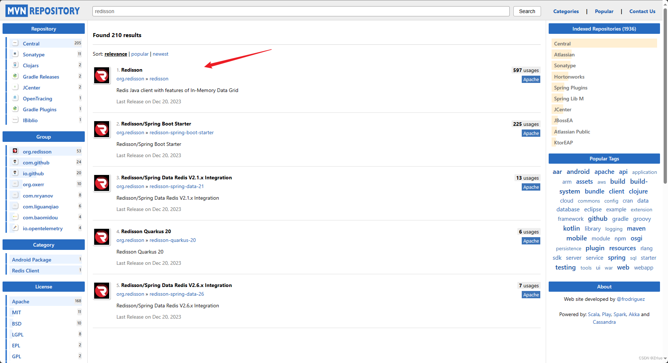Click the Clojars repository icon
The height and width of the screenshot is (363, 668).
coord(15,65)
